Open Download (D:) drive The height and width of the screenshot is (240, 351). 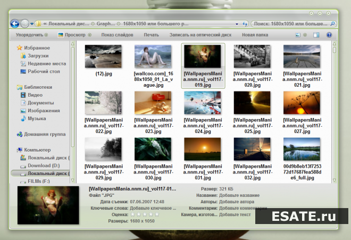[x=44, y=165]
